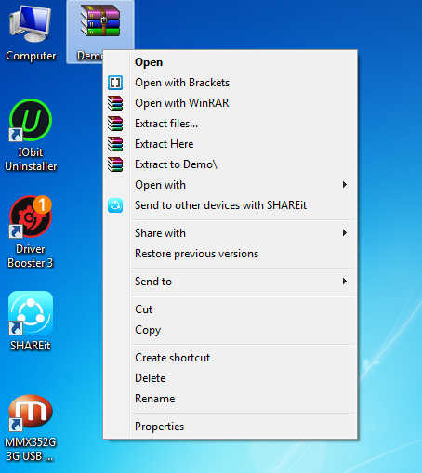Click SHAREit icon in the context menu
The width and height of the screenshot is (422, 473).
(115, 205)
